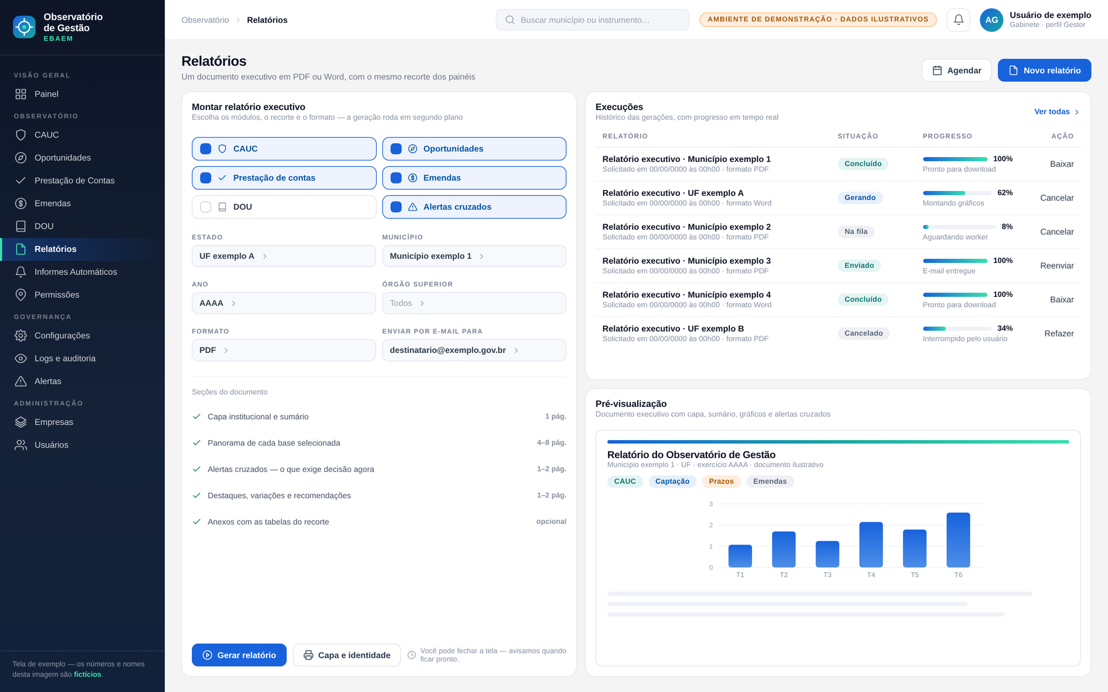
Task: Click the Agendar button
Action: (956, 71)
